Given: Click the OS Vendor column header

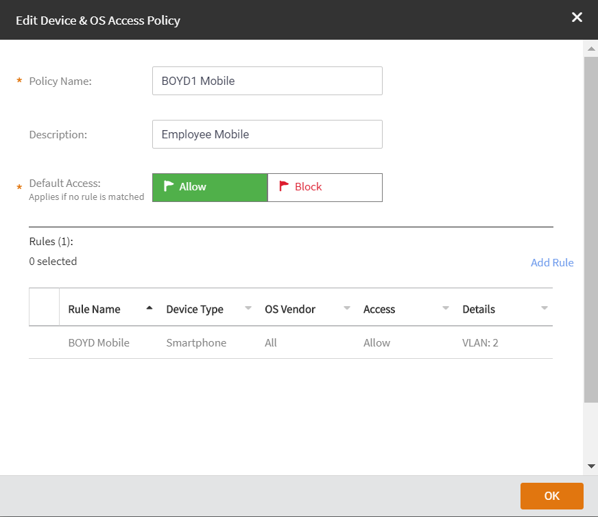Looking at the screenshot, I should pos(290,309).
